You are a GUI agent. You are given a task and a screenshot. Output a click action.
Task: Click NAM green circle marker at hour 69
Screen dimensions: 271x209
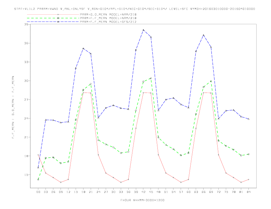click(211, 81)
